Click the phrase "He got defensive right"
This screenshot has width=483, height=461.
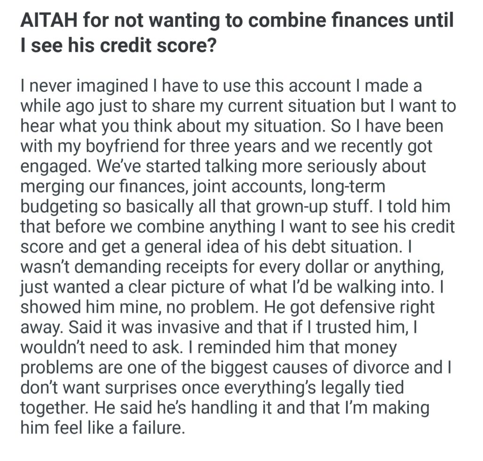[348, 307]
